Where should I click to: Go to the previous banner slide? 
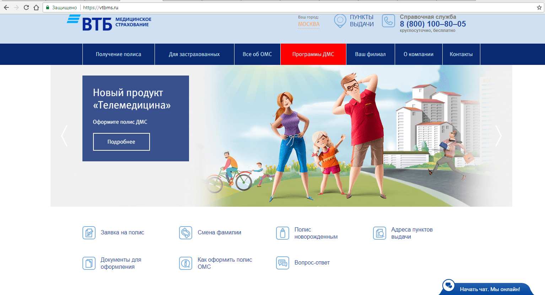tap(64, 136)
